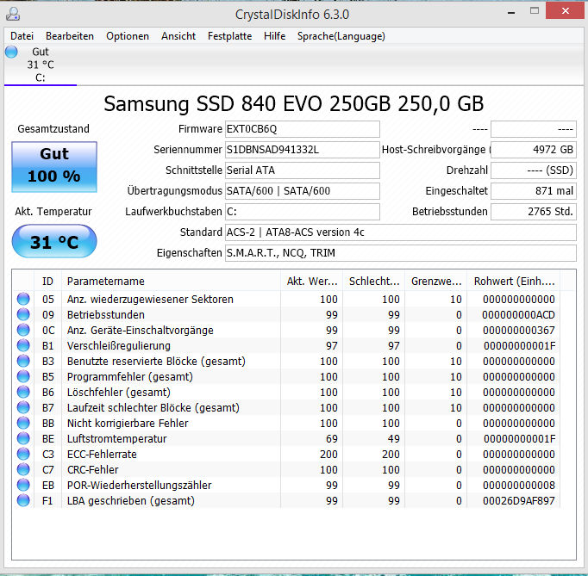
Task: Open the Festplatte menu
Action: [x=230, y=36]
